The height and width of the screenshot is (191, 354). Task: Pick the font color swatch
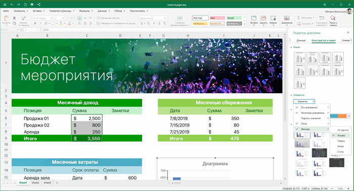(x=69, y=23)
